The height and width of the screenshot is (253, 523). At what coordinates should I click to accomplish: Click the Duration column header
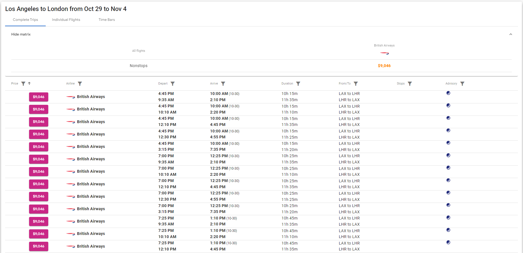point(287,83)
